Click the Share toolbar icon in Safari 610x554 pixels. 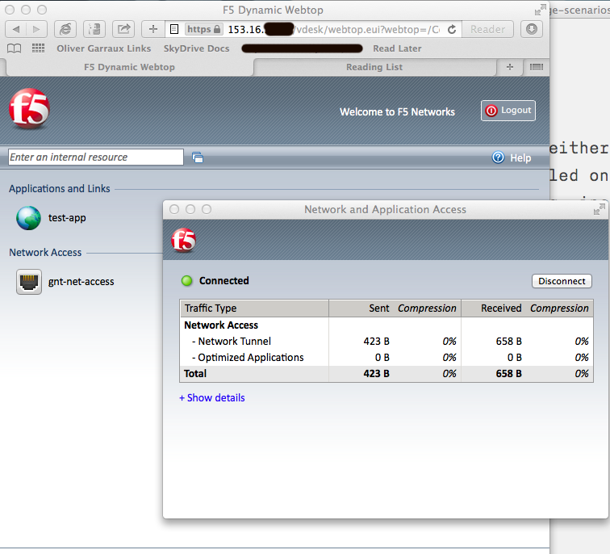123,29
